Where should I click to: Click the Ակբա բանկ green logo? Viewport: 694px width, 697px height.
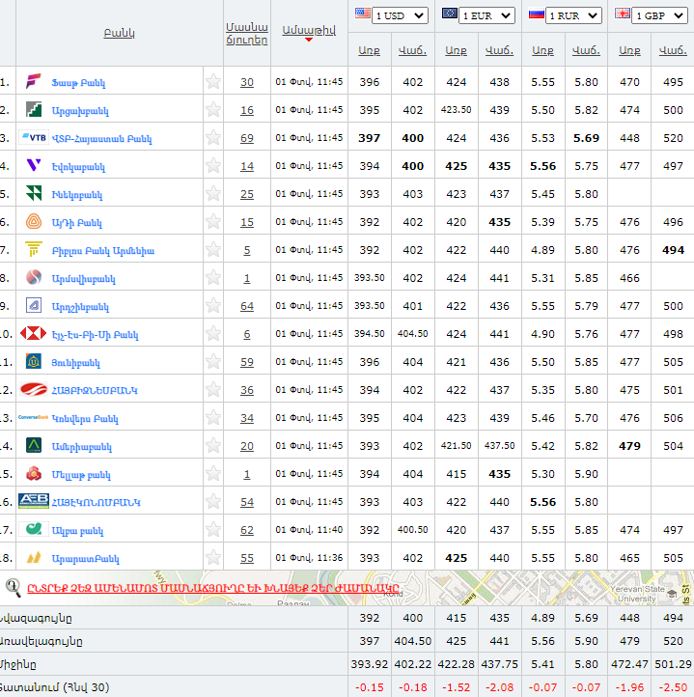(x=34, y=529)
